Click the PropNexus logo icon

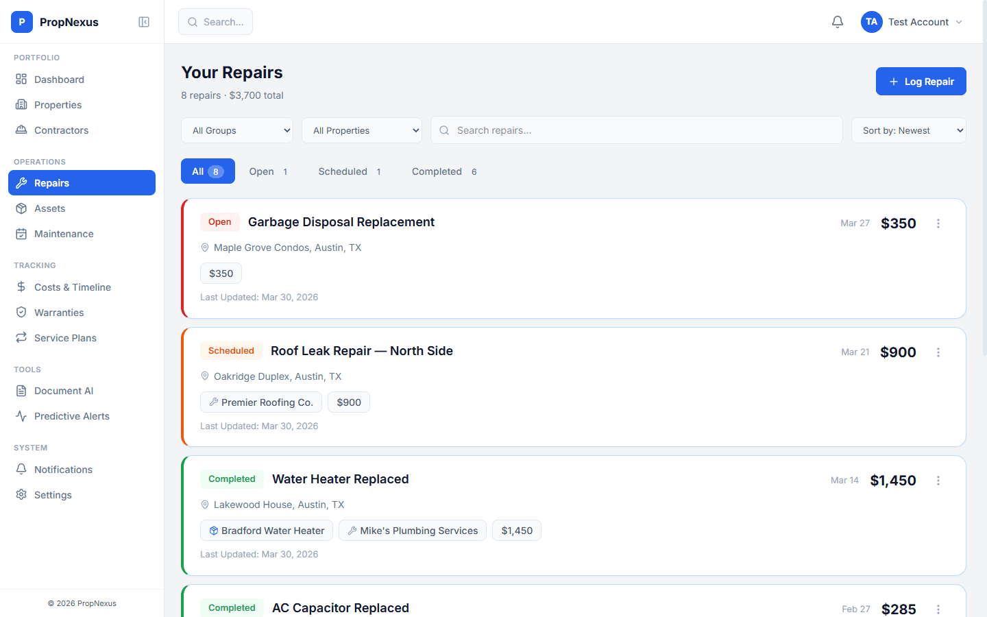22,22
